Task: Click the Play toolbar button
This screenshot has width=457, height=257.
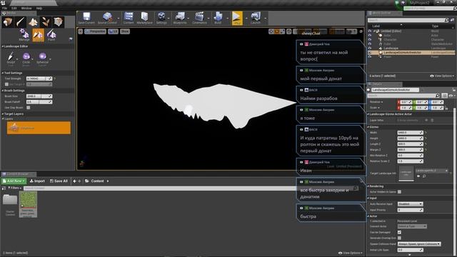Action: click(x=237, y=18)
